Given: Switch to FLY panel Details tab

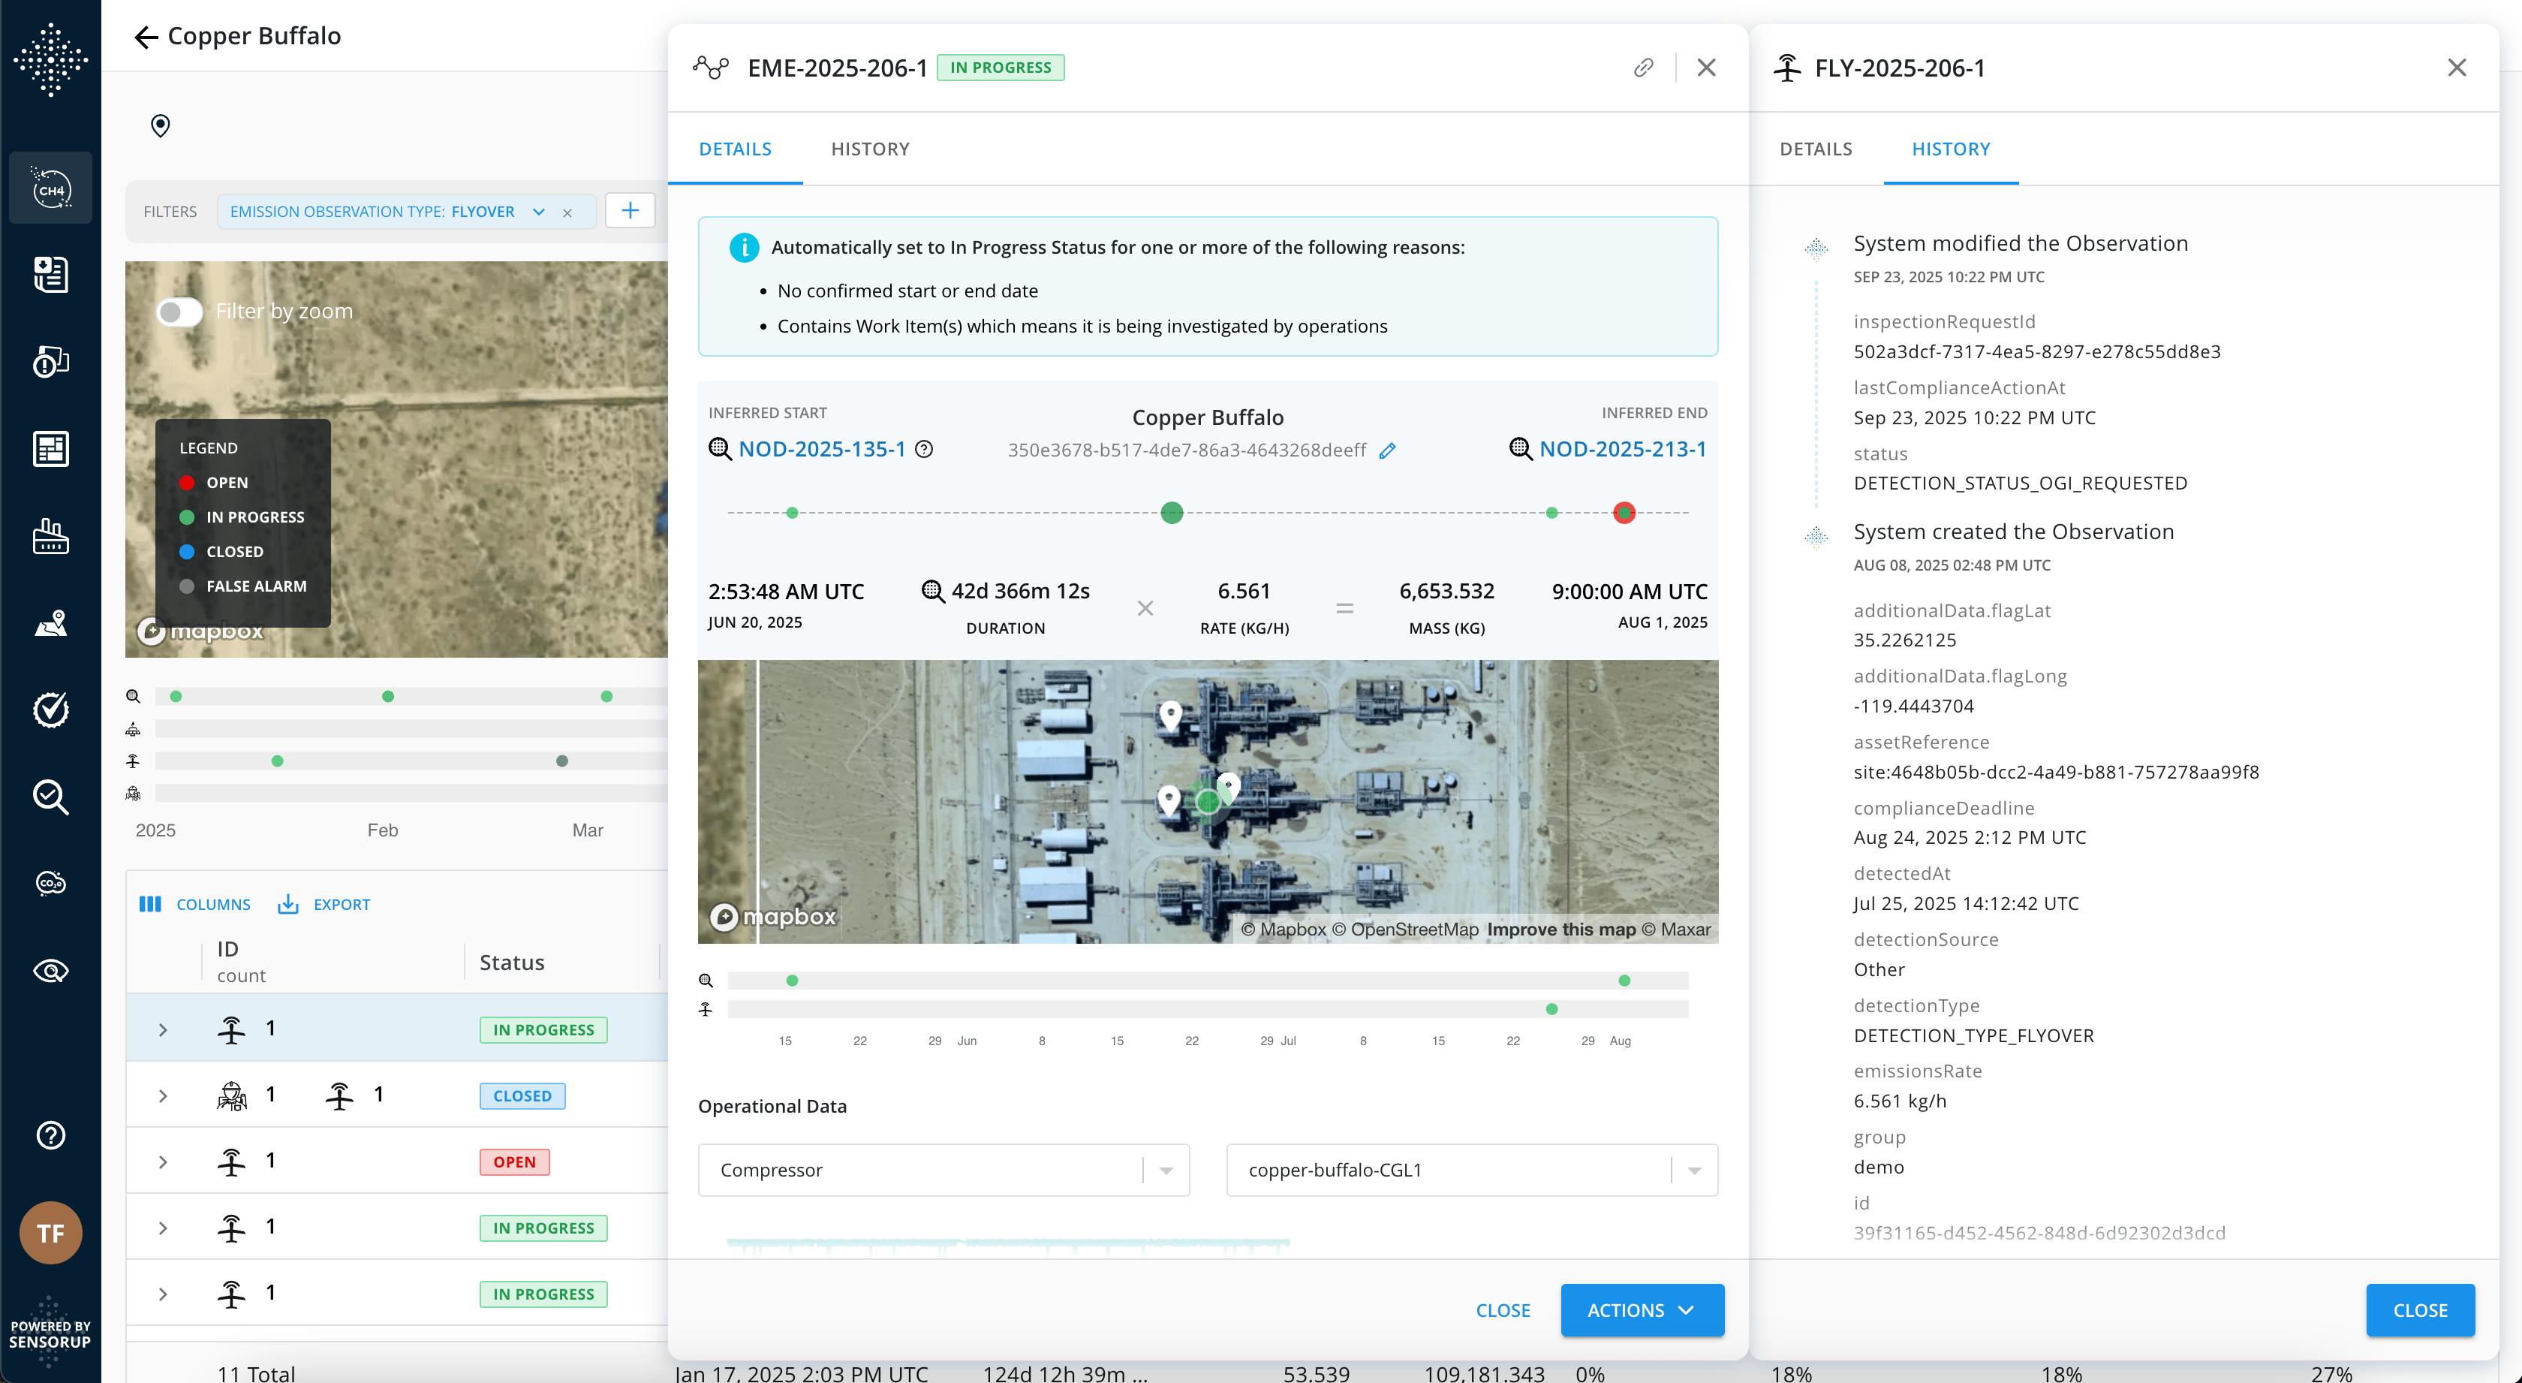Looking at the screenshot, I should (1816, 149).
